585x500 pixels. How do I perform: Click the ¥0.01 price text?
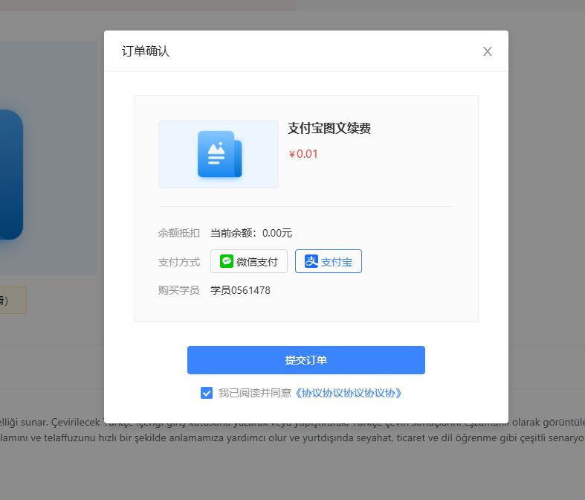[x=303, y=154]
